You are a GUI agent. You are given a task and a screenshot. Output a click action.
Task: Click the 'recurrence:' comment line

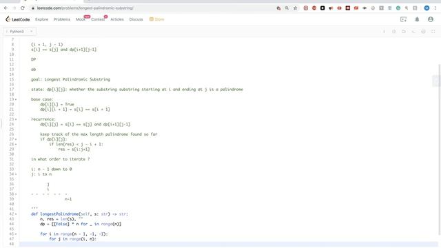coord(43,119)
